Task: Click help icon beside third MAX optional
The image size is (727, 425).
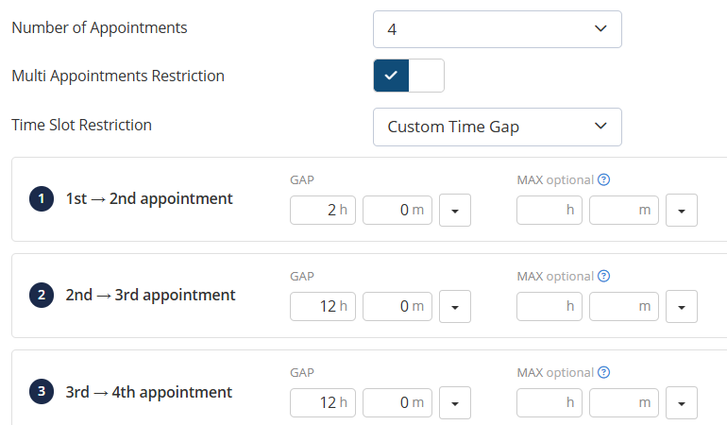Action: (603, 372)
